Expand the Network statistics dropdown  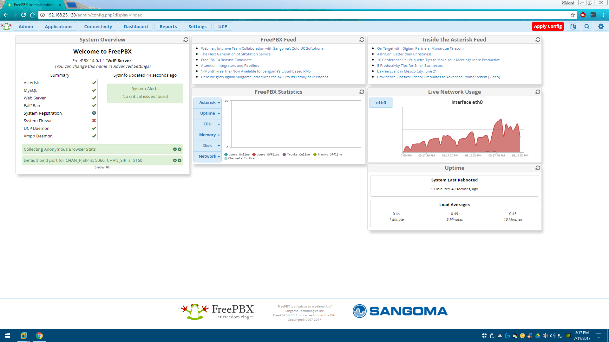click(207, 156)
